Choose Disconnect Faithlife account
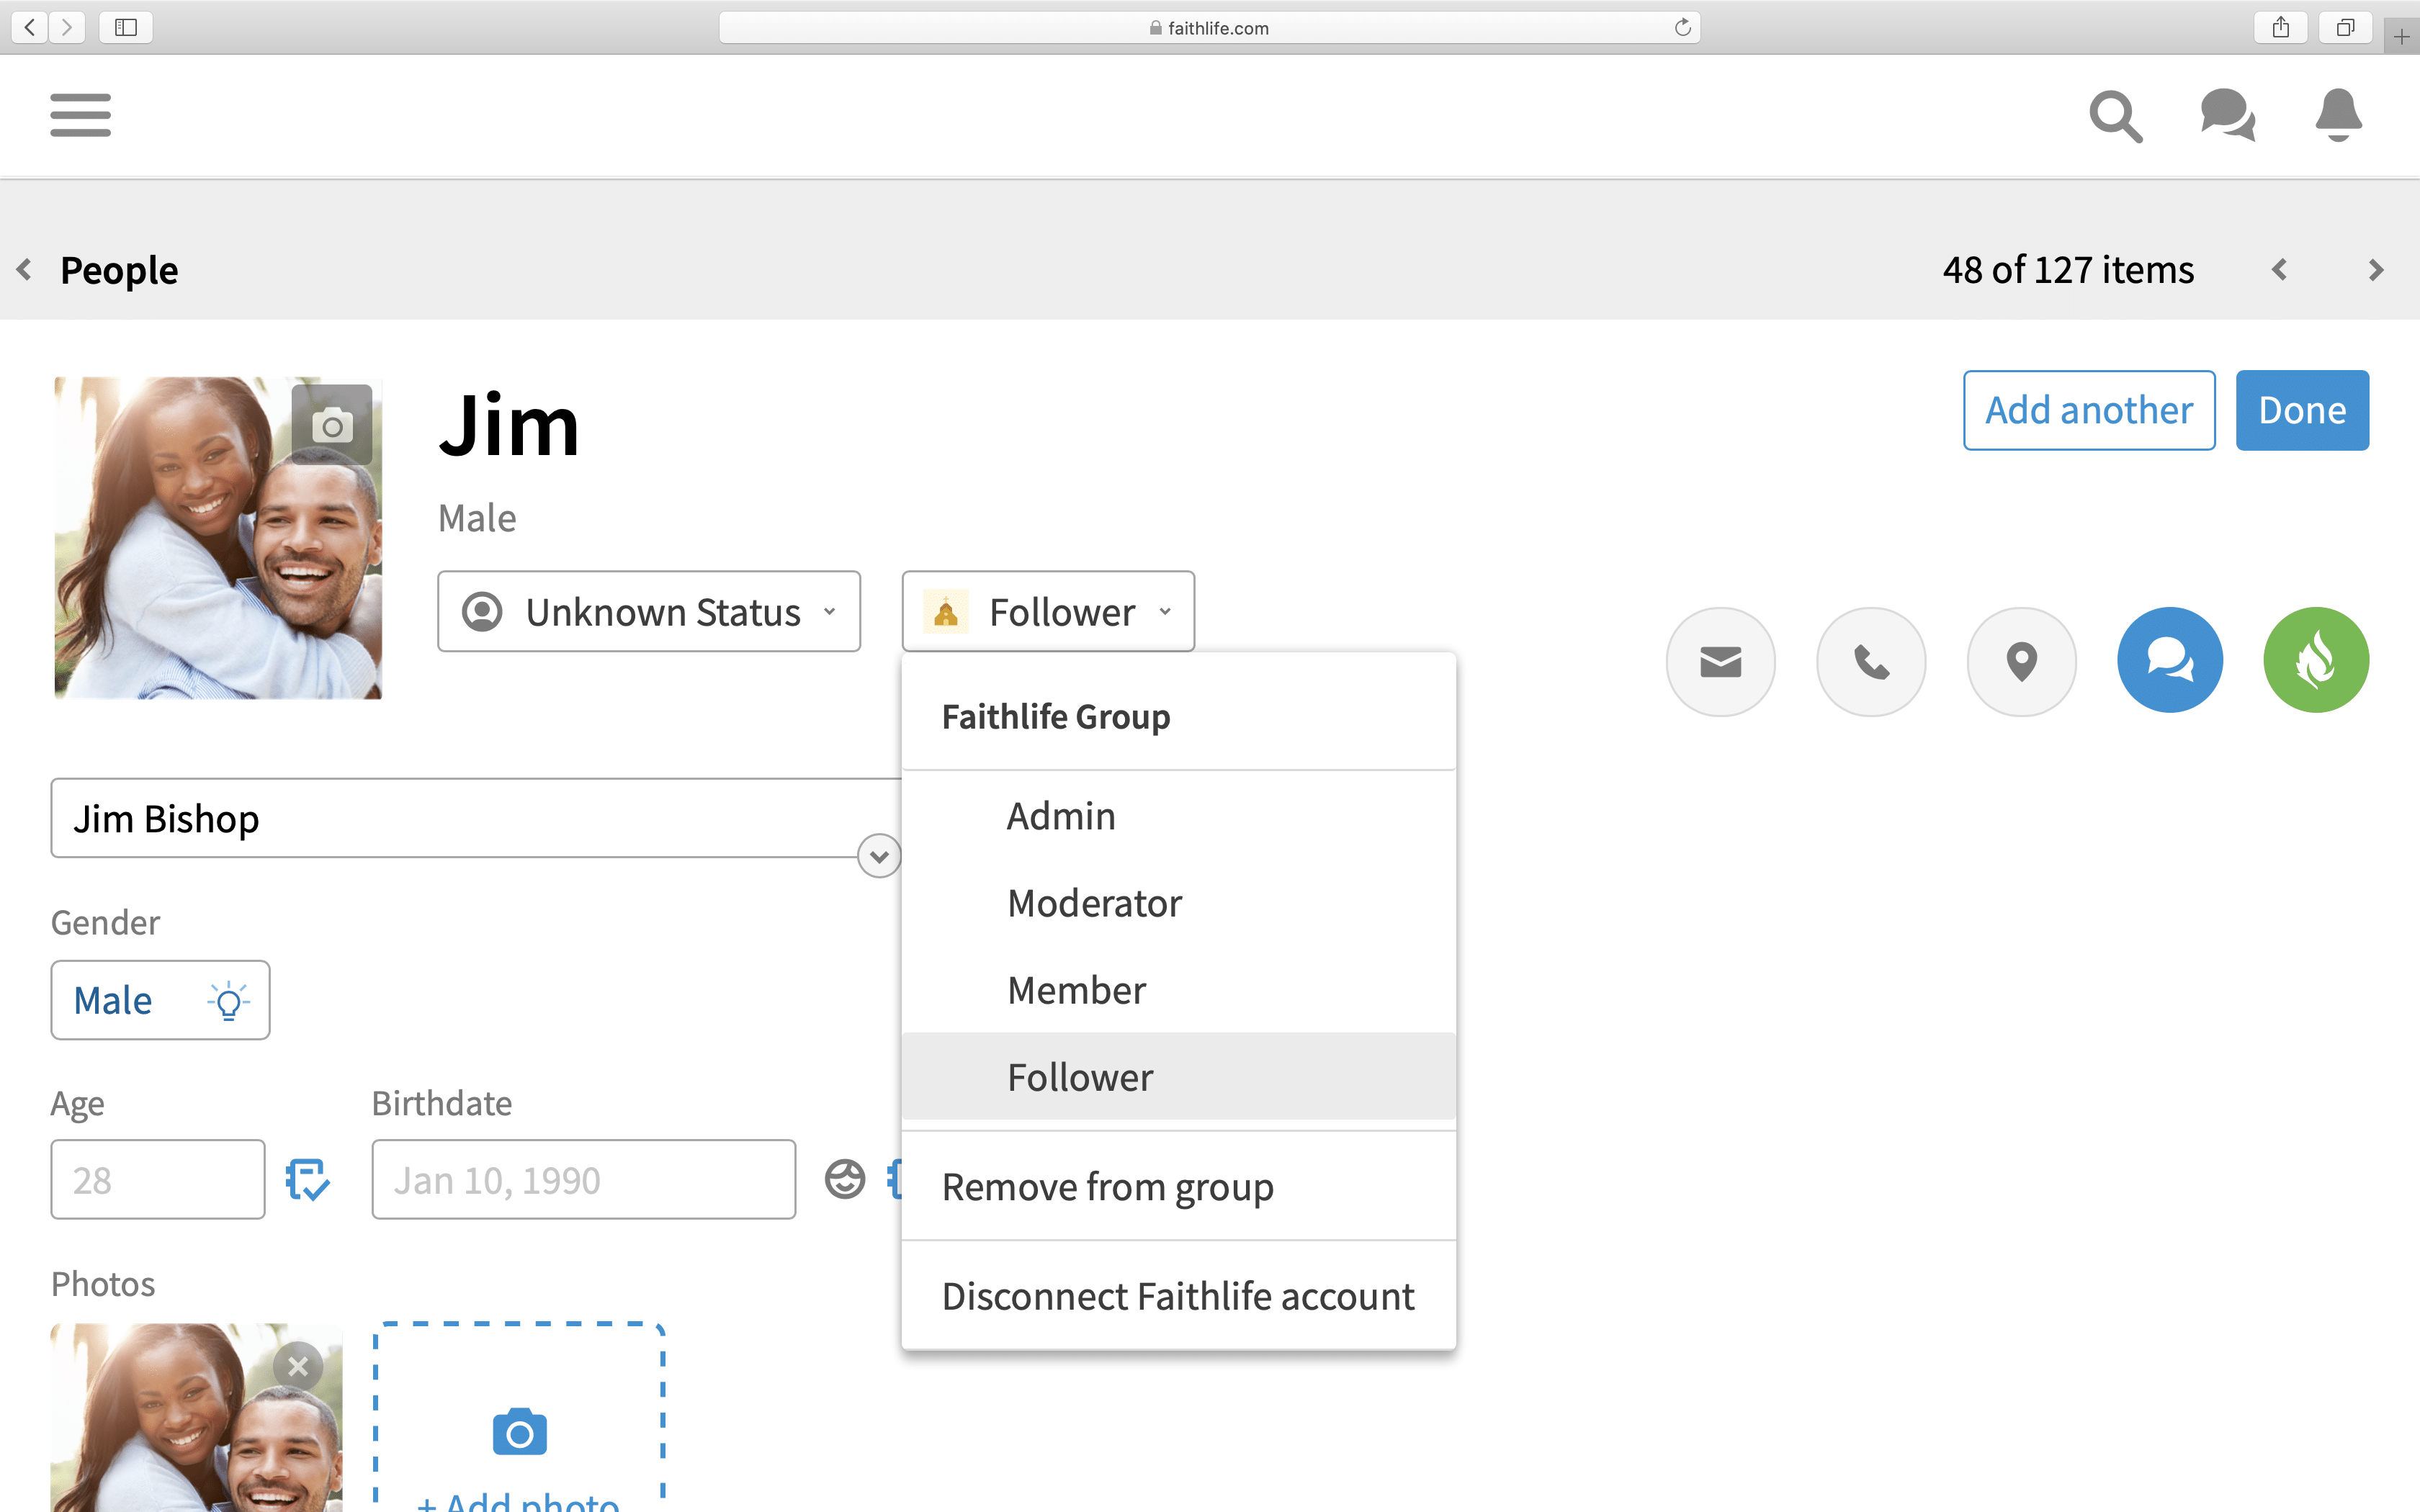The width and height of the screenshot is (2420, 1512). [x=1178, y=1296]
